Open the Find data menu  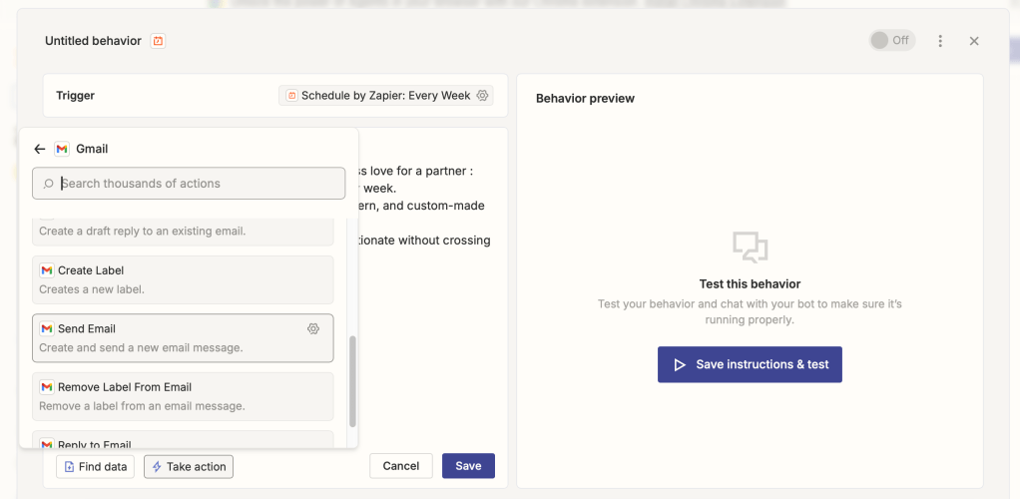coord(95,466)
